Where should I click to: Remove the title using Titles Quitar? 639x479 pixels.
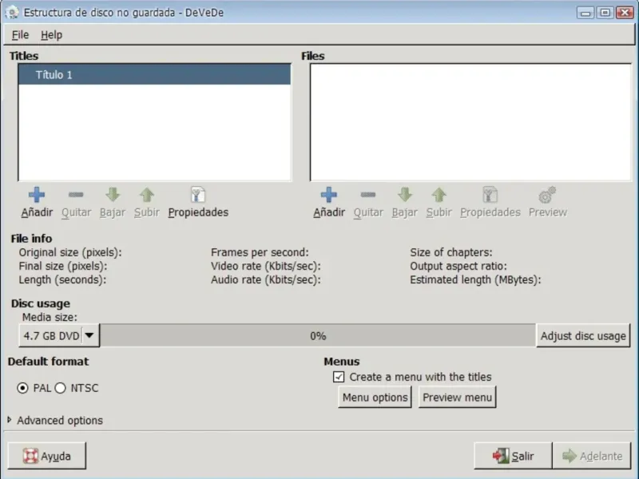pos(76,203)
